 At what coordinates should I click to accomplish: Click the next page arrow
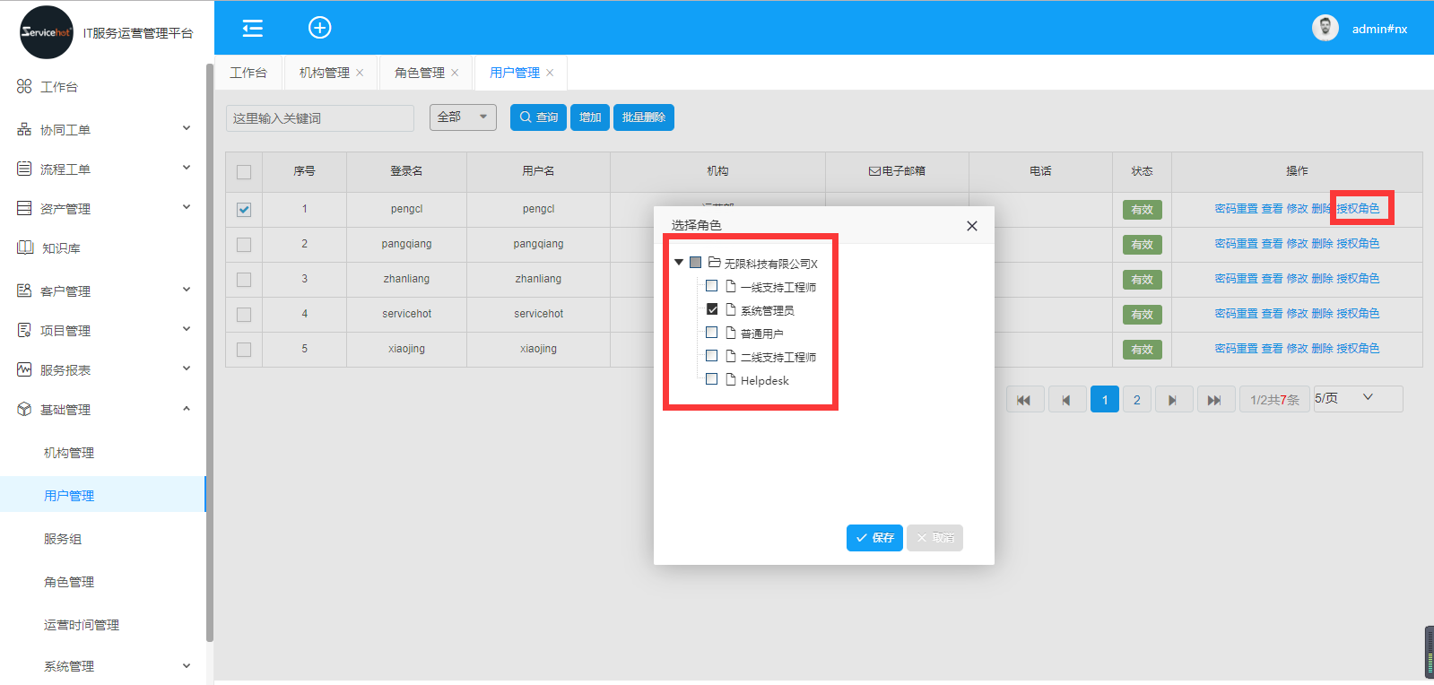(x=1173, y=400)
